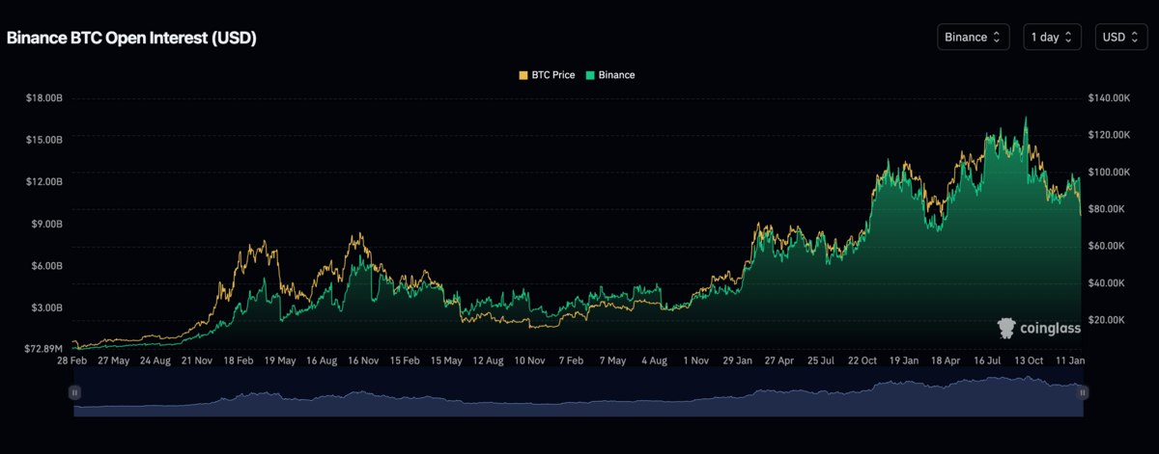Image resolution: width=1159 pixels, height=454 pixels.
Task: Grab the left range slider handle
Action: pos(74,392)
